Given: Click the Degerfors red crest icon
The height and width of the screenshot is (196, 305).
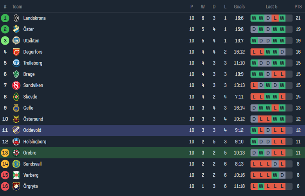Looking at the screenshot, I should point(16,52).
